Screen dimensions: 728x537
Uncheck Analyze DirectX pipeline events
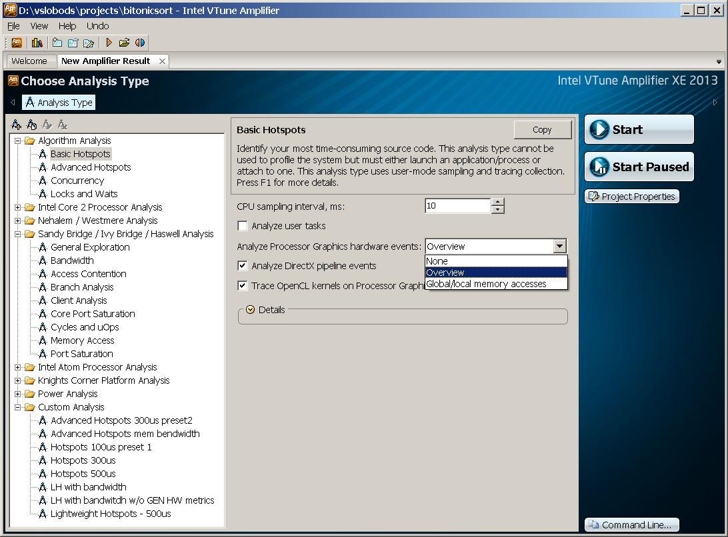243,266
